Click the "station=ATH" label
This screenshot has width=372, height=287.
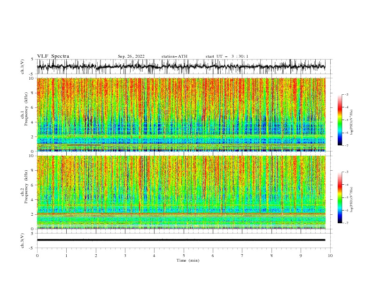coord(174,56)
